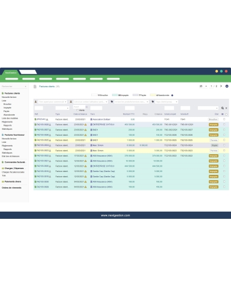Open the Type column filter dropdown
Screen dimensions: 231x287
coord(62,108)
